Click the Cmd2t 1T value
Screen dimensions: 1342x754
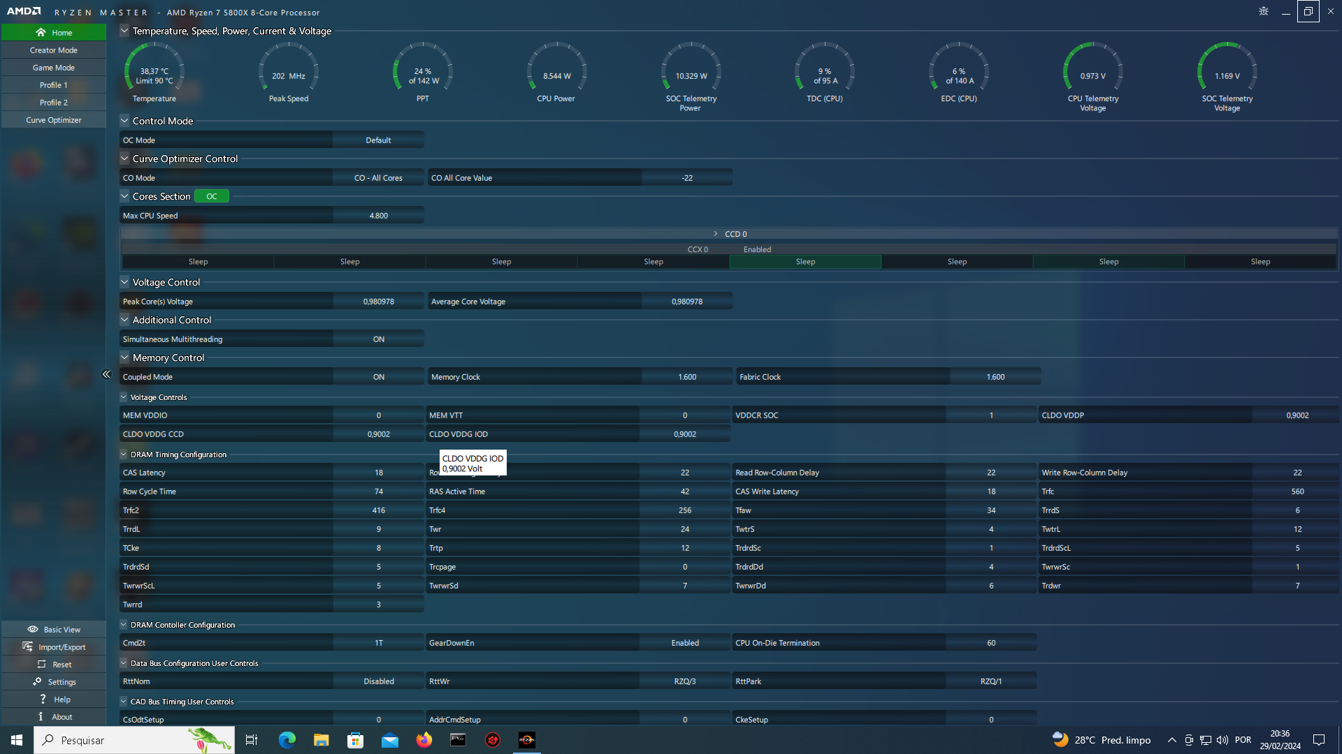(x=378, y=643)
